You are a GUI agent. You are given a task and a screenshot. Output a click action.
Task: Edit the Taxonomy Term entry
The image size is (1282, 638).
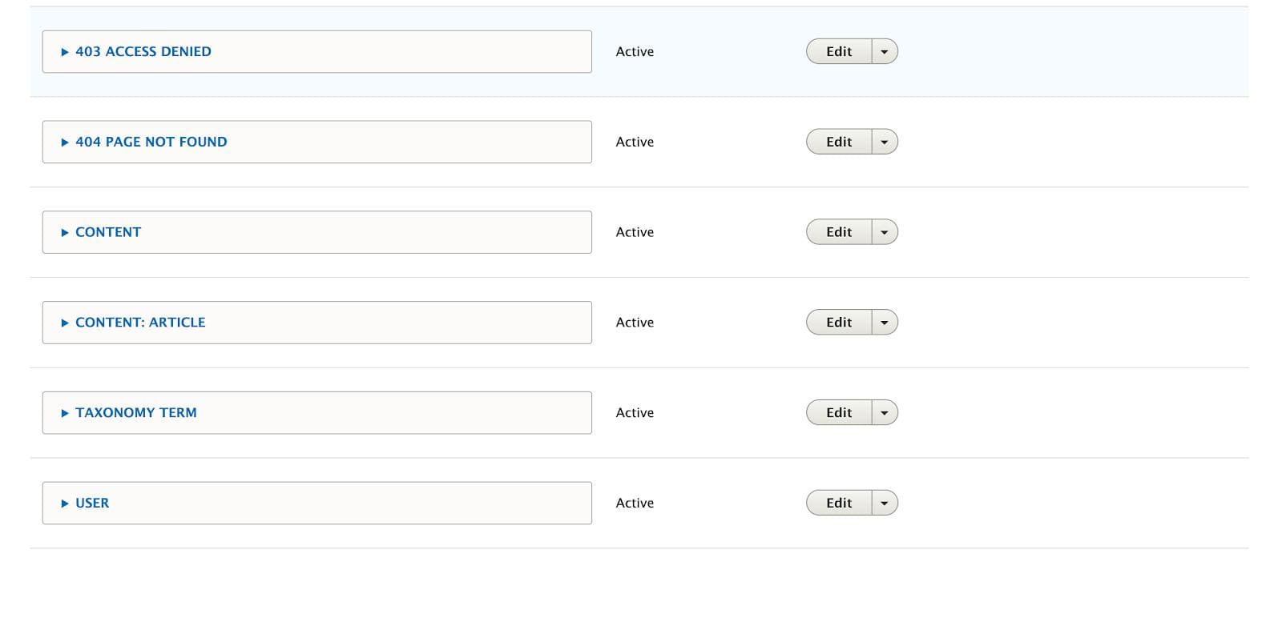click(839, 413)
